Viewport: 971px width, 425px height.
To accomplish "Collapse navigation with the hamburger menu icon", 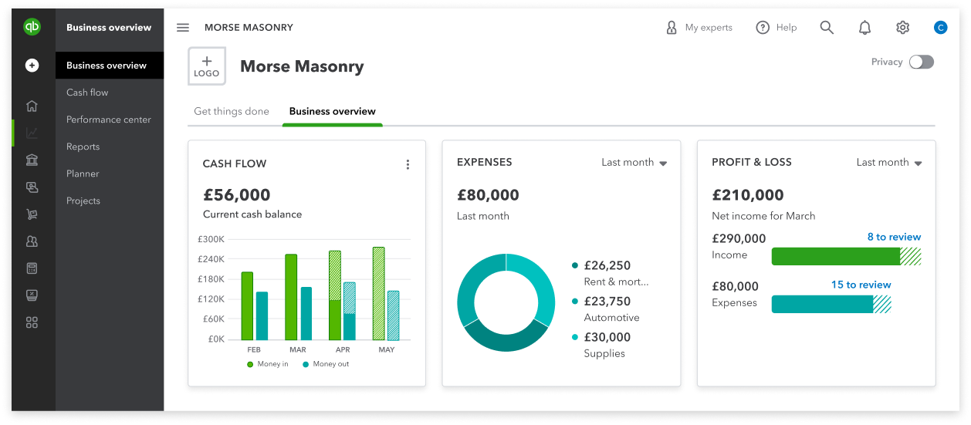I will 183,28.
